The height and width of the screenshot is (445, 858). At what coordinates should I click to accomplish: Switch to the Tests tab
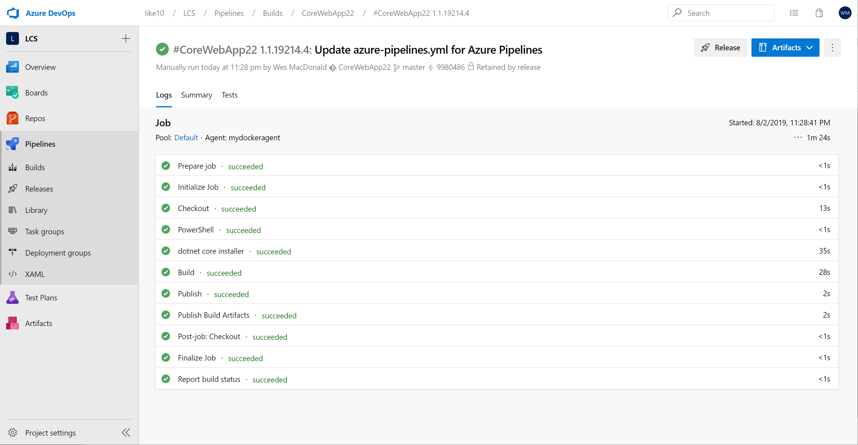point(230,95)
